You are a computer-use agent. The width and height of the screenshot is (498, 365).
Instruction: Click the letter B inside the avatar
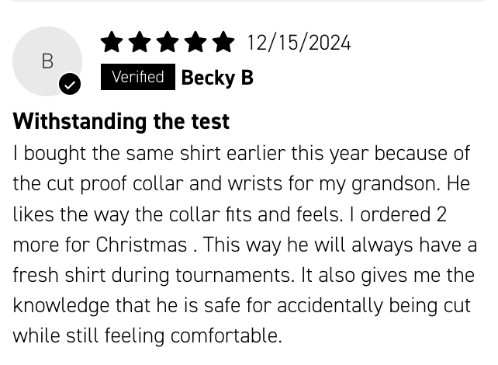(x=47, y=61)
